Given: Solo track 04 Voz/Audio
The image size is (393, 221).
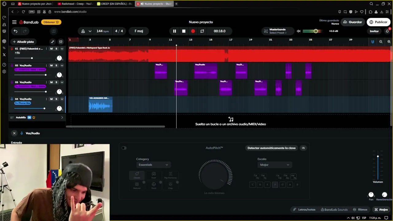Looking at the screenshot, I should [x=56, y=99].
